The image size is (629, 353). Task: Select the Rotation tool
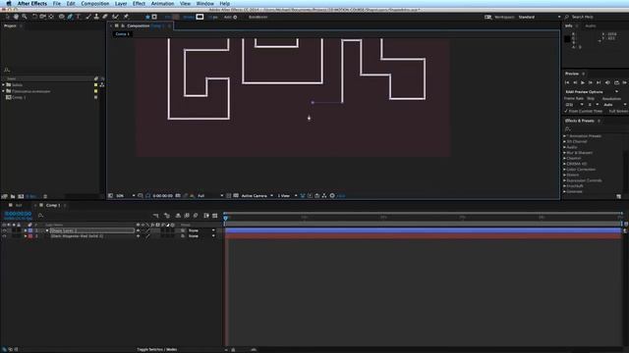click(34, 17)
